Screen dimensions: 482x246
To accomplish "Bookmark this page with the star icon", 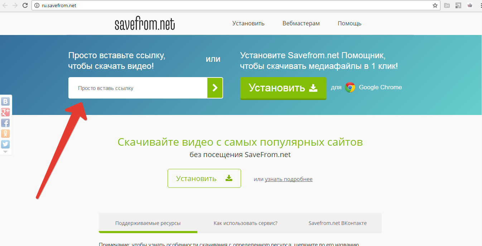I will point(435,5).
